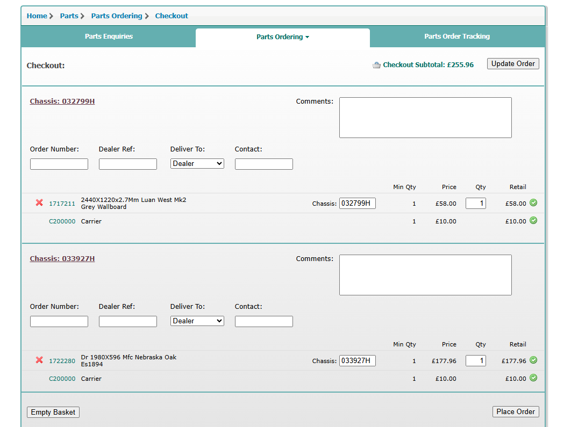
Task: Go to Home breadcrumb link
Action: [x=37, y=16]
